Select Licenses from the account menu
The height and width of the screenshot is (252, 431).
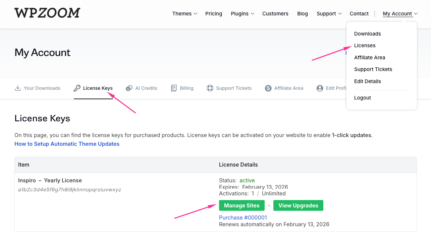[x=365, y=46]
